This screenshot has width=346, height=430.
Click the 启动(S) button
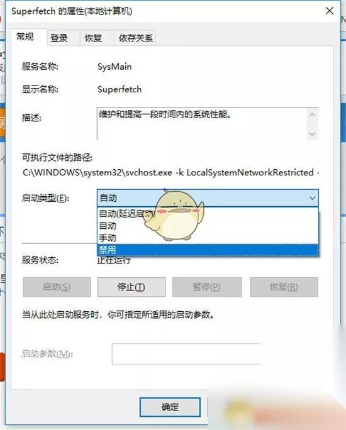pos(57,287)
